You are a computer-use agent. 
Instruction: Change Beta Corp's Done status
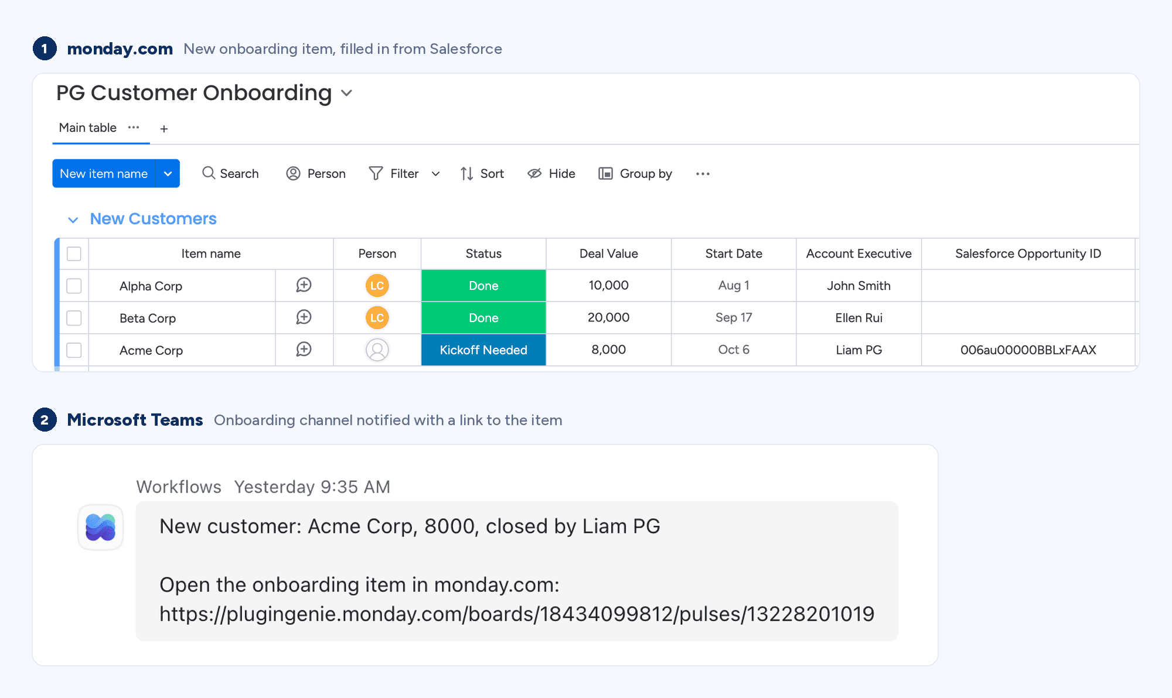click(483, 318)
